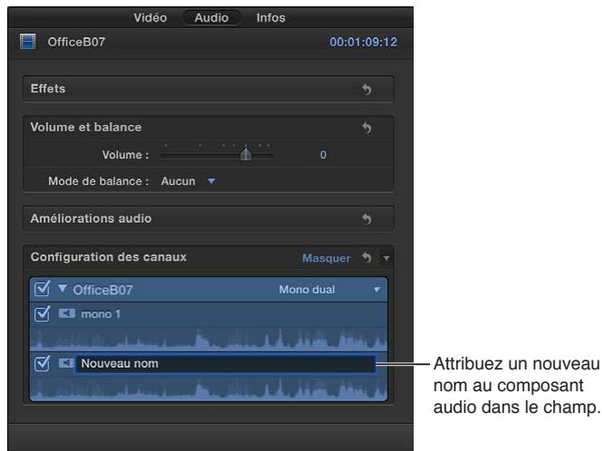Screen dimensions: 602x451
Task: Click the Améliorations audio section header
Action: point(208,218)
